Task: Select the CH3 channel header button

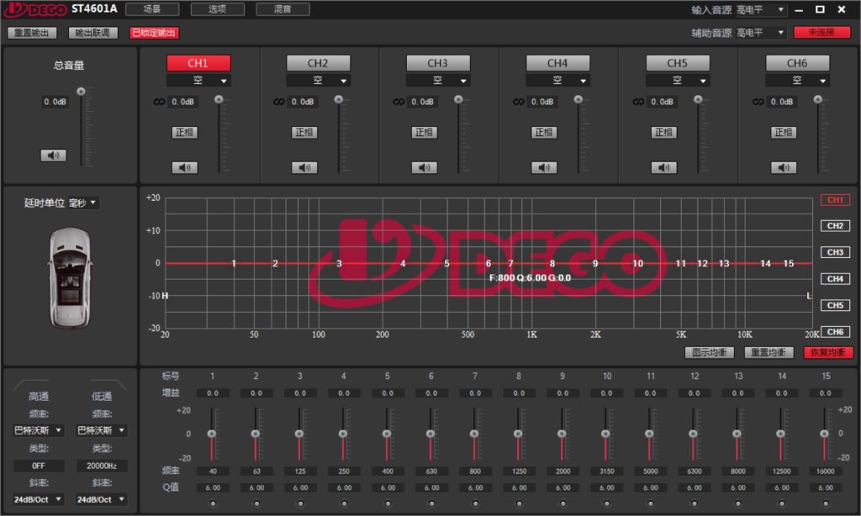Action: 437,63
